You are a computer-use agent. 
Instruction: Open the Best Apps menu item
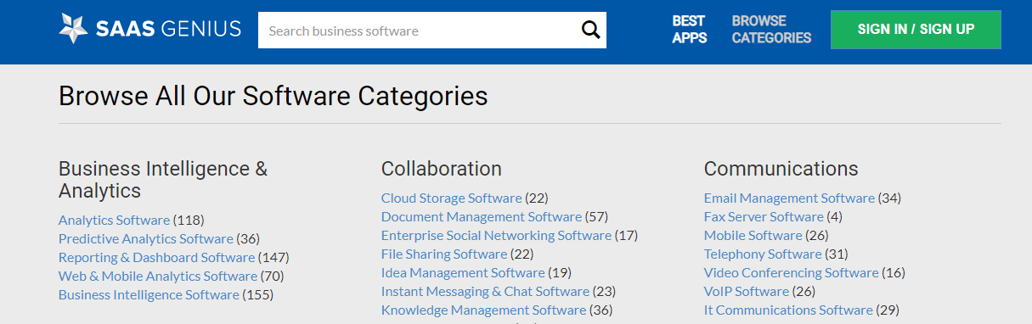(x=690, y=30)
